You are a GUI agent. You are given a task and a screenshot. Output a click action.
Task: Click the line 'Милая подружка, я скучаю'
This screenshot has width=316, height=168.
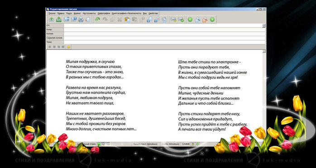[x=90, y=62]
